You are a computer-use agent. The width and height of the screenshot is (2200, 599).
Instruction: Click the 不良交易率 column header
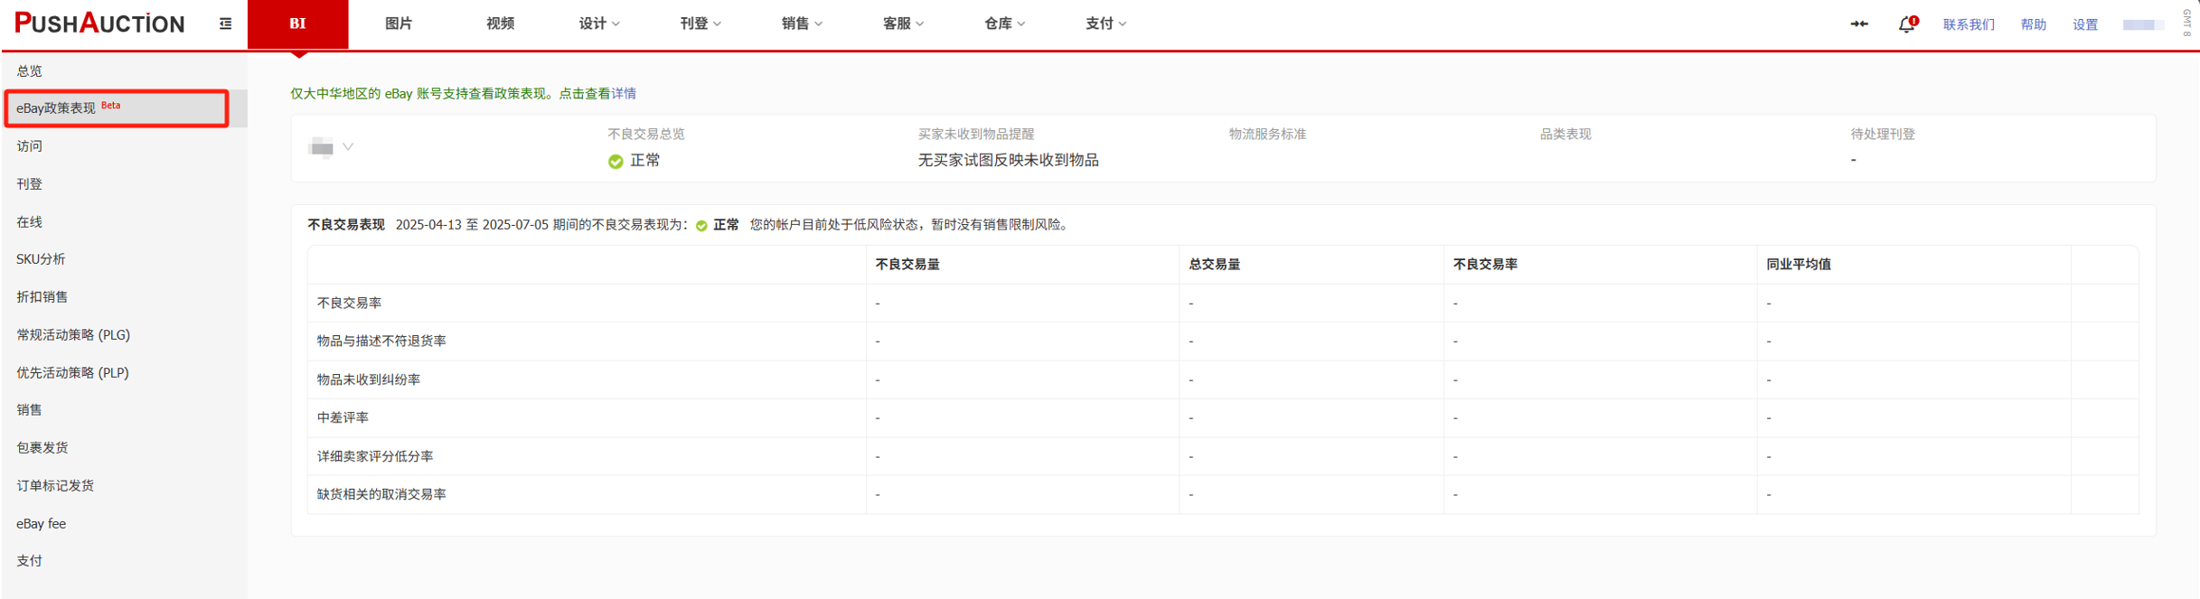tap(1485, 264)
